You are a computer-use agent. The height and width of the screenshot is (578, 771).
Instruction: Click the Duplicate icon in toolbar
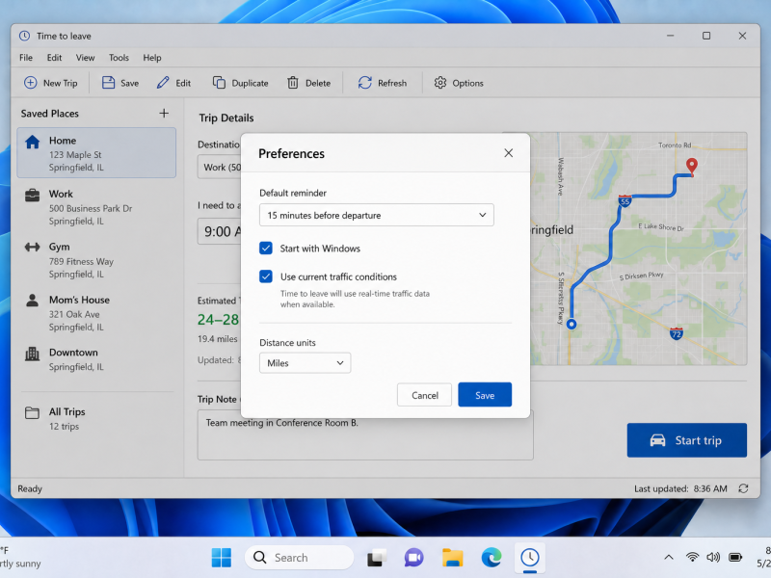point(219,83)
